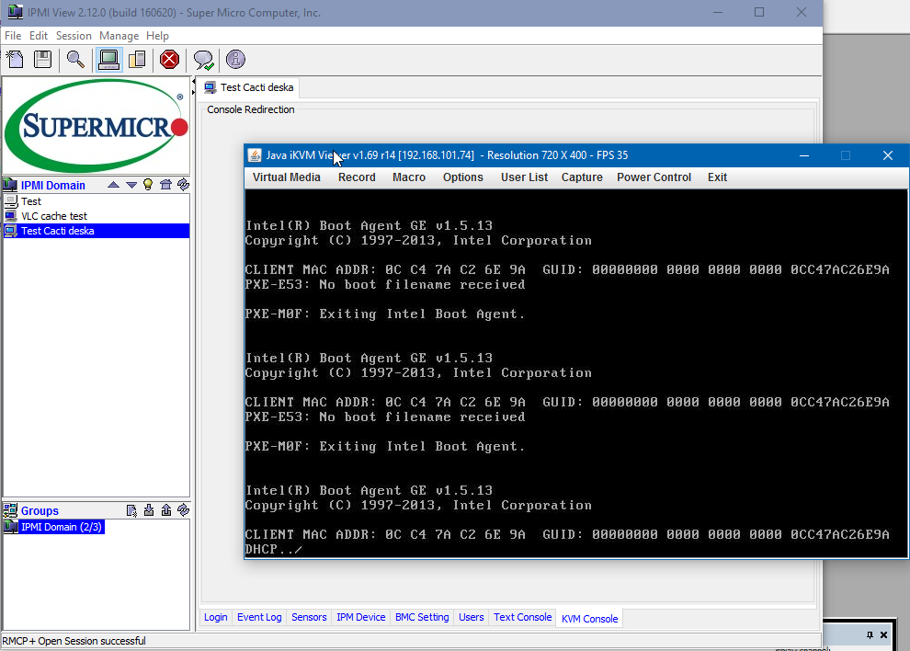The image size is (910, 651).
Task: Close the Java iKVM Viewer window
Action: point(888,155)
